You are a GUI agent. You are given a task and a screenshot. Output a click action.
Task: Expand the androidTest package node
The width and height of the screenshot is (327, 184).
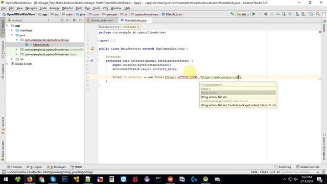pyautogui.click(x=17, y=50)
